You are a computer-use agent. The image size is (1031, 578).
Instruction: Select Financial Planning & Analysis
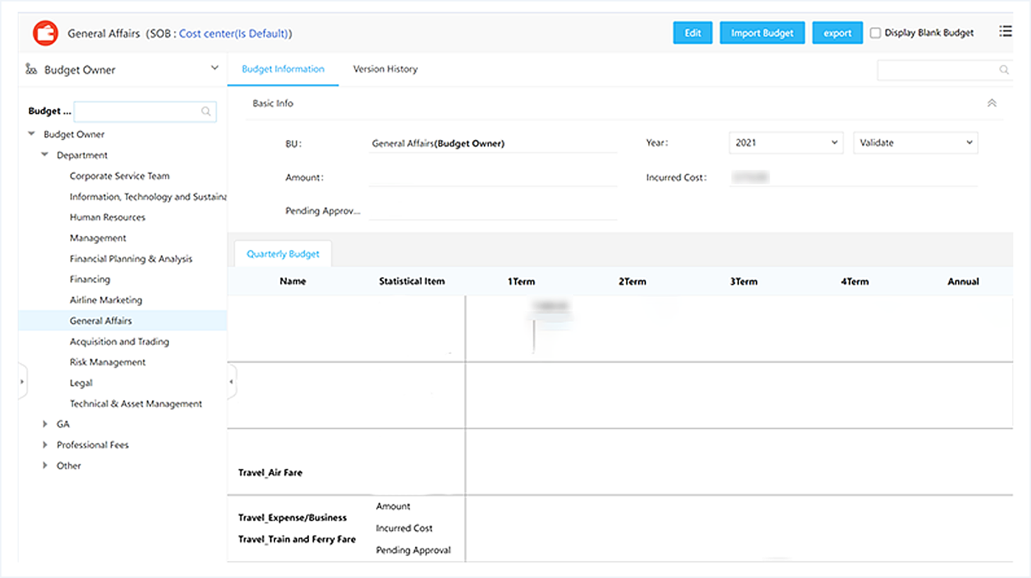(131, 259)
